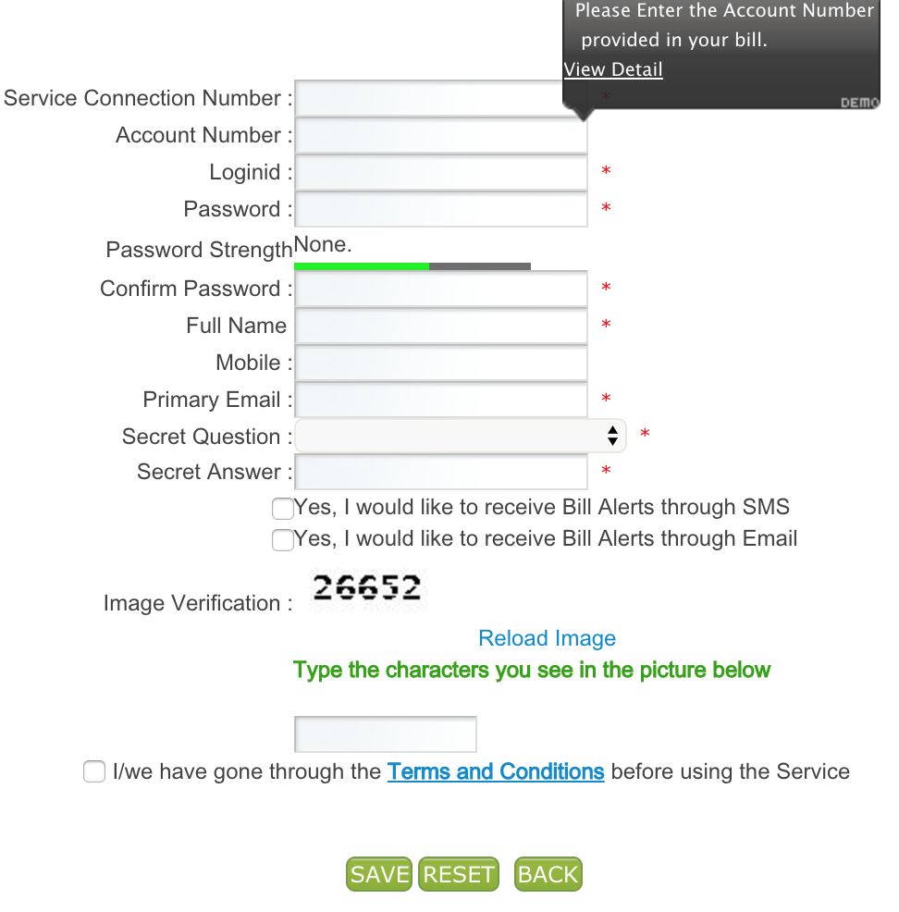Open View Detail link in tooltip
899x912 pixels.
[x=613, y=69]
